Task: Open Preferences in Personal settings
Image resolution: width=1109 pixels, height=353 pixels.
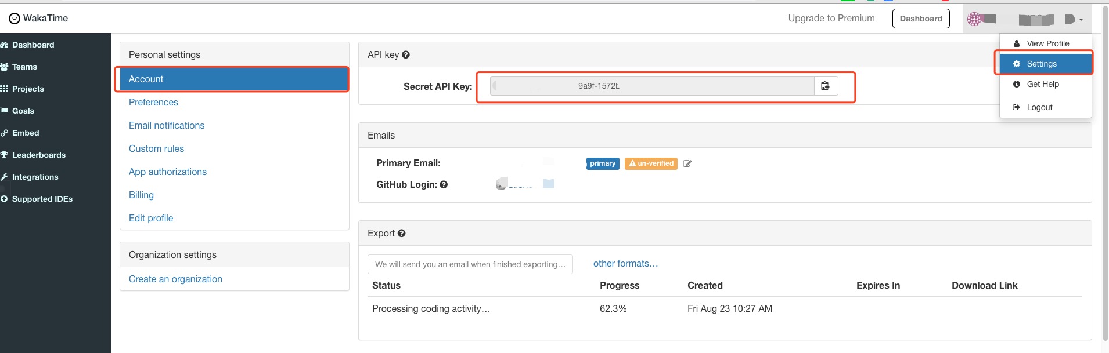Action: (153, 102)
